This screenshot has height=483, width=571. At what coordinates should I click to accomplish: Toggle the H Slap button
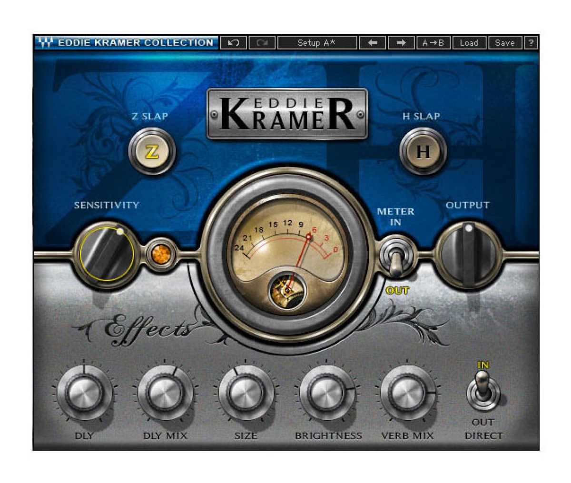(x=423, y=152)
